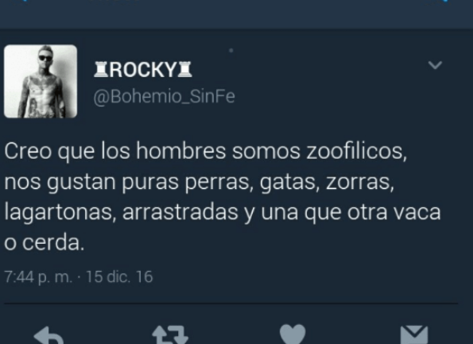This screenshot has width=473, height=344.
Task: Tap the blue icon at top-right corner
Action: point(446,1)
